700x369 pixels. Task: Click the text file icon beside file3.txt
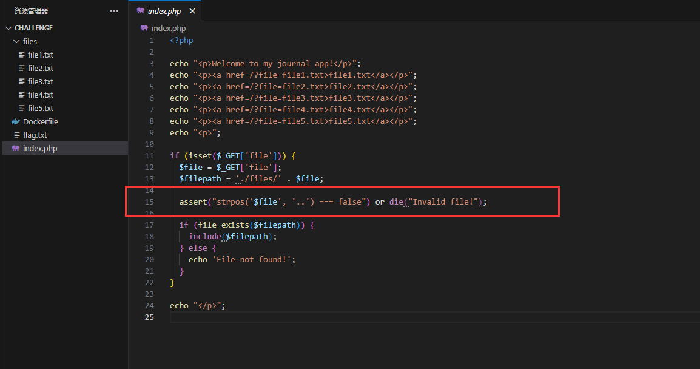pyautogui.click(x=22, y=81)
